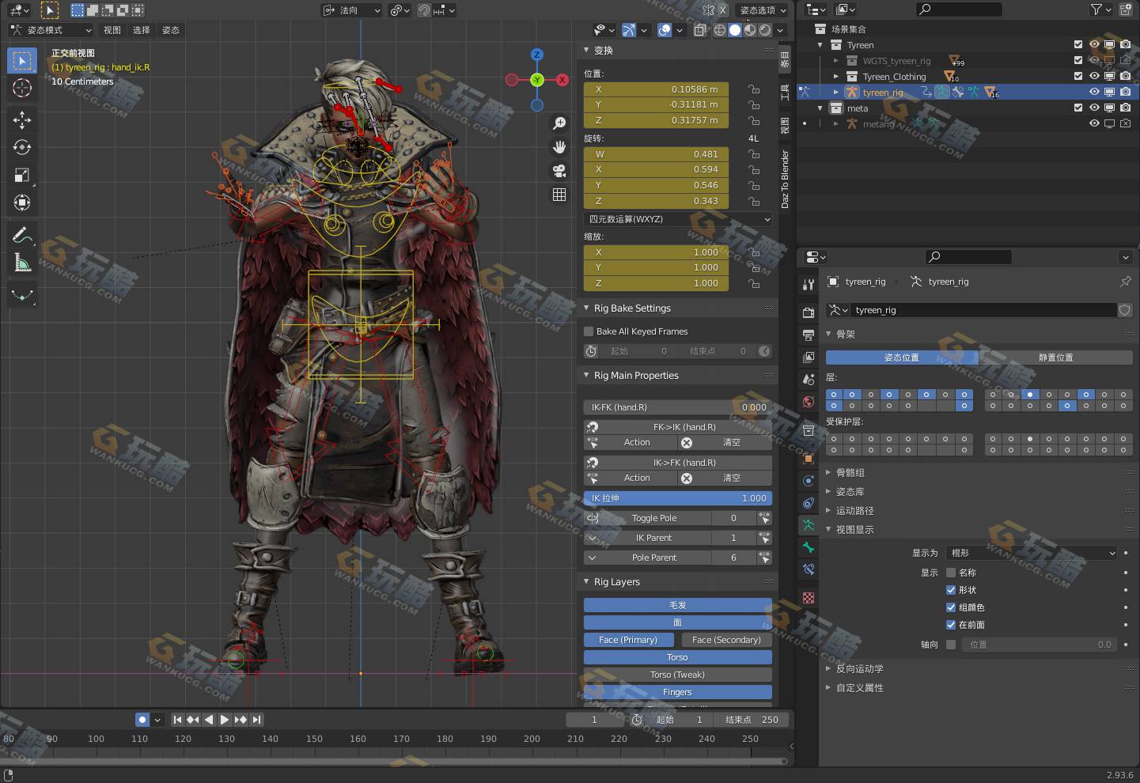
Task: Toggle X-ray display in viewport header
Action: pos(700,30)
